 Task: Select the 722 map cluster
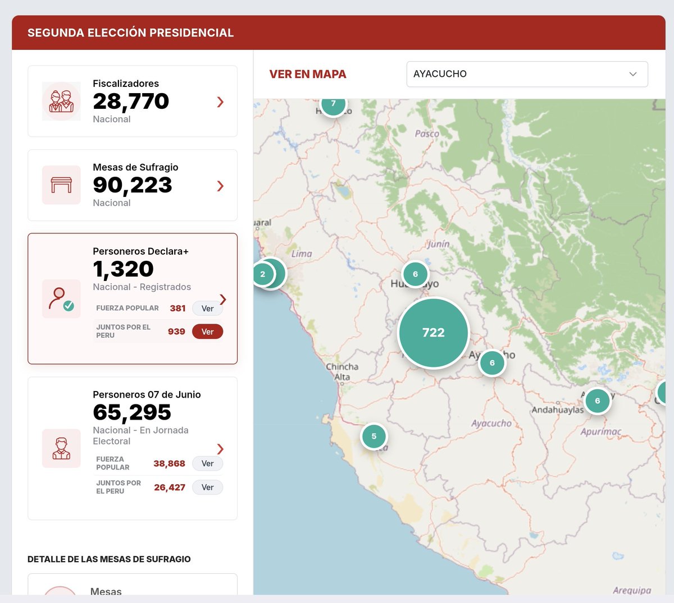[433, 333]
